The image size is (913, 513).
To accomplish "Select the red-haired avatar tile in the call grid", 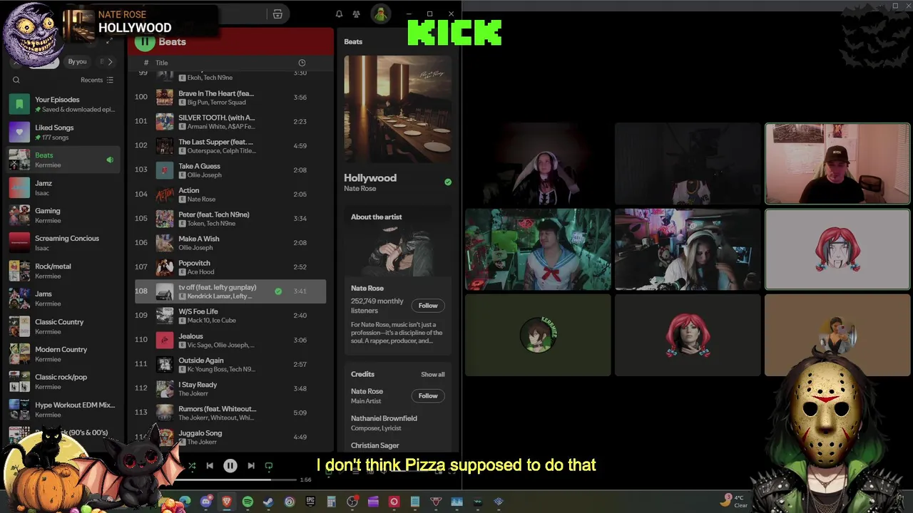I will coord(837,249).
